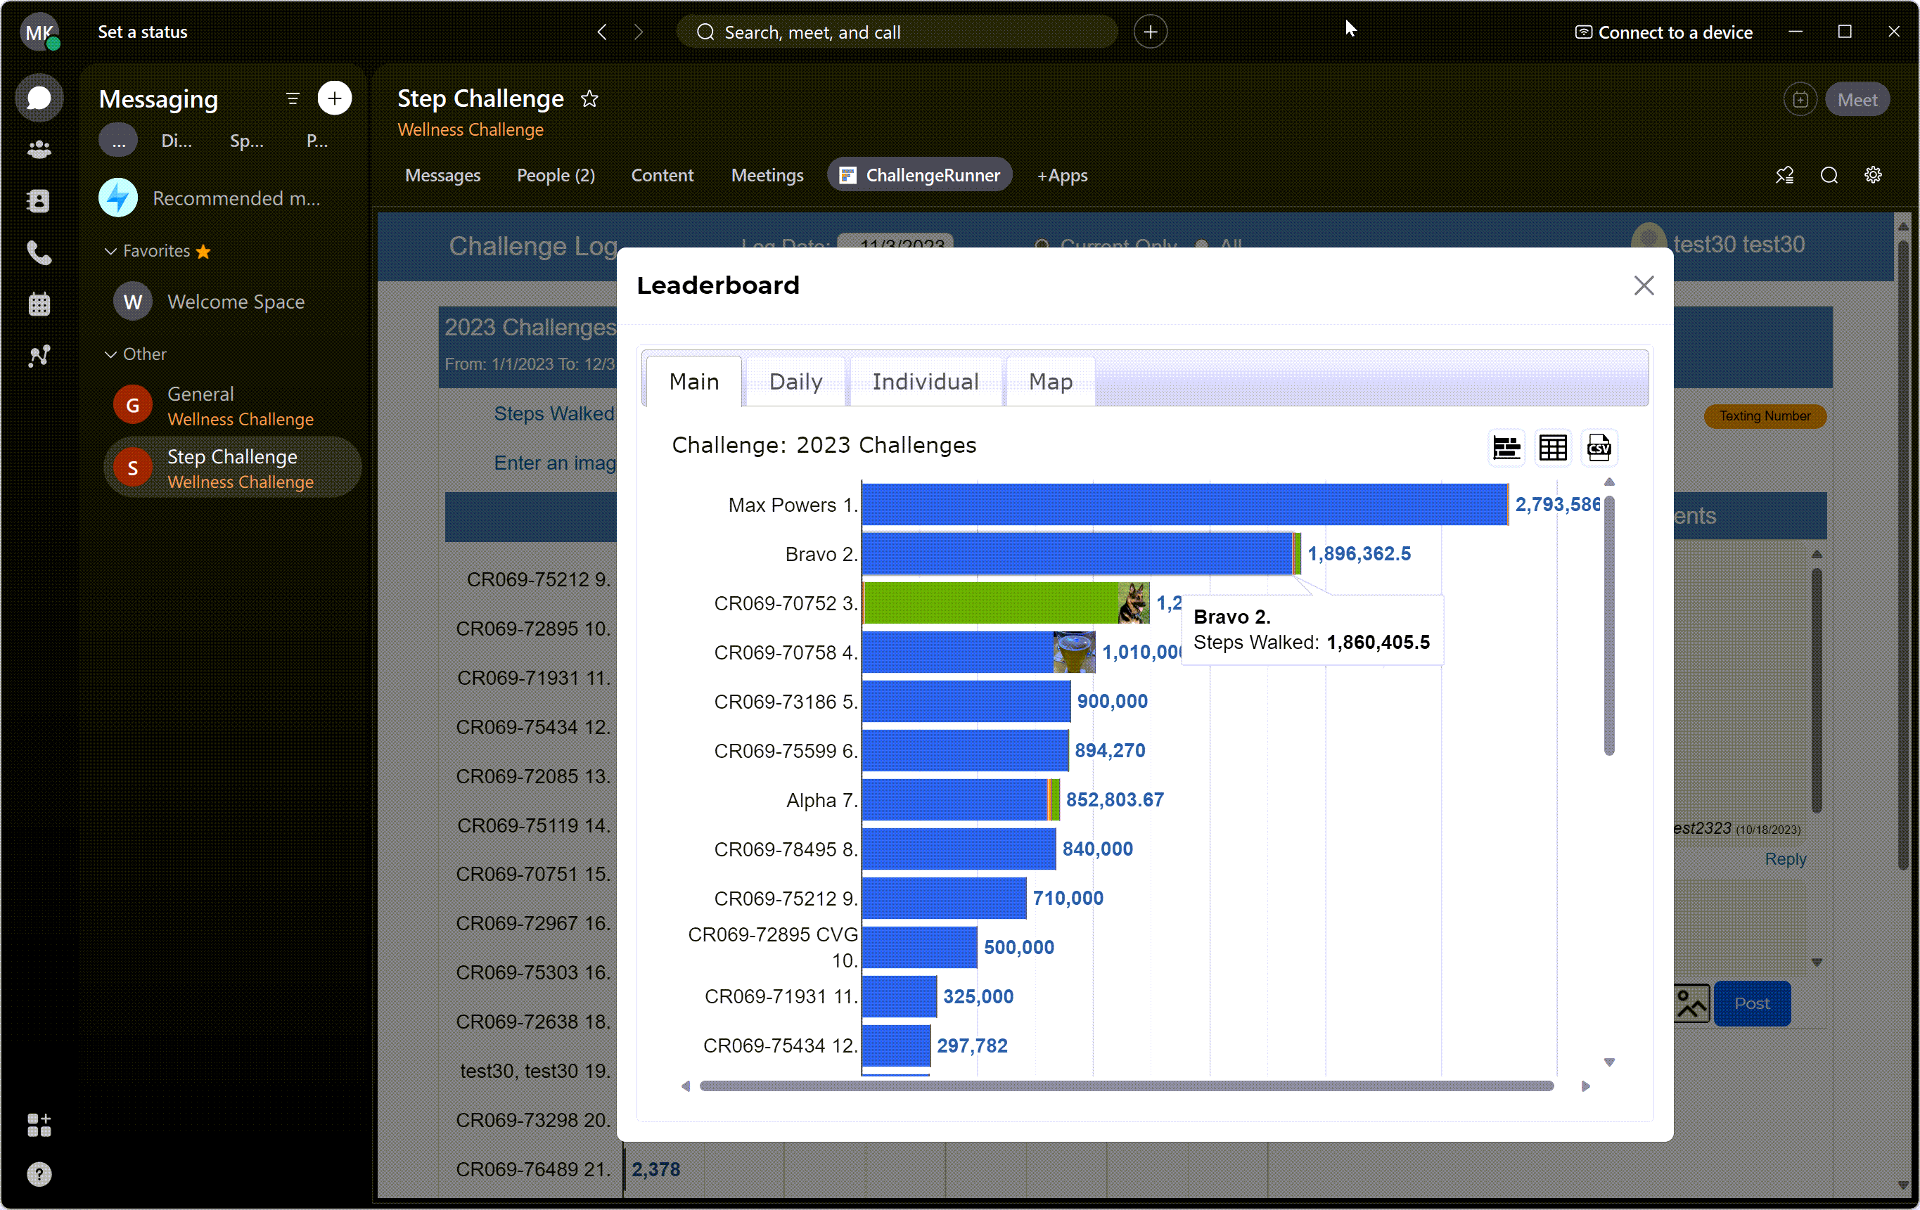The width and height of the screenshot is (1920, 1210).
Task: Open the Step Challenge space in list
Action: point(232,468)
